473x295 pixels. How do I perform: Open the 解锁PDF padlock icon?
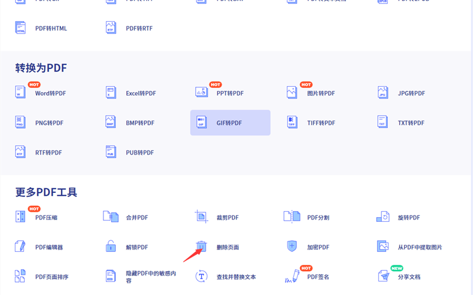pyautogui.click(x=111, y=247)
